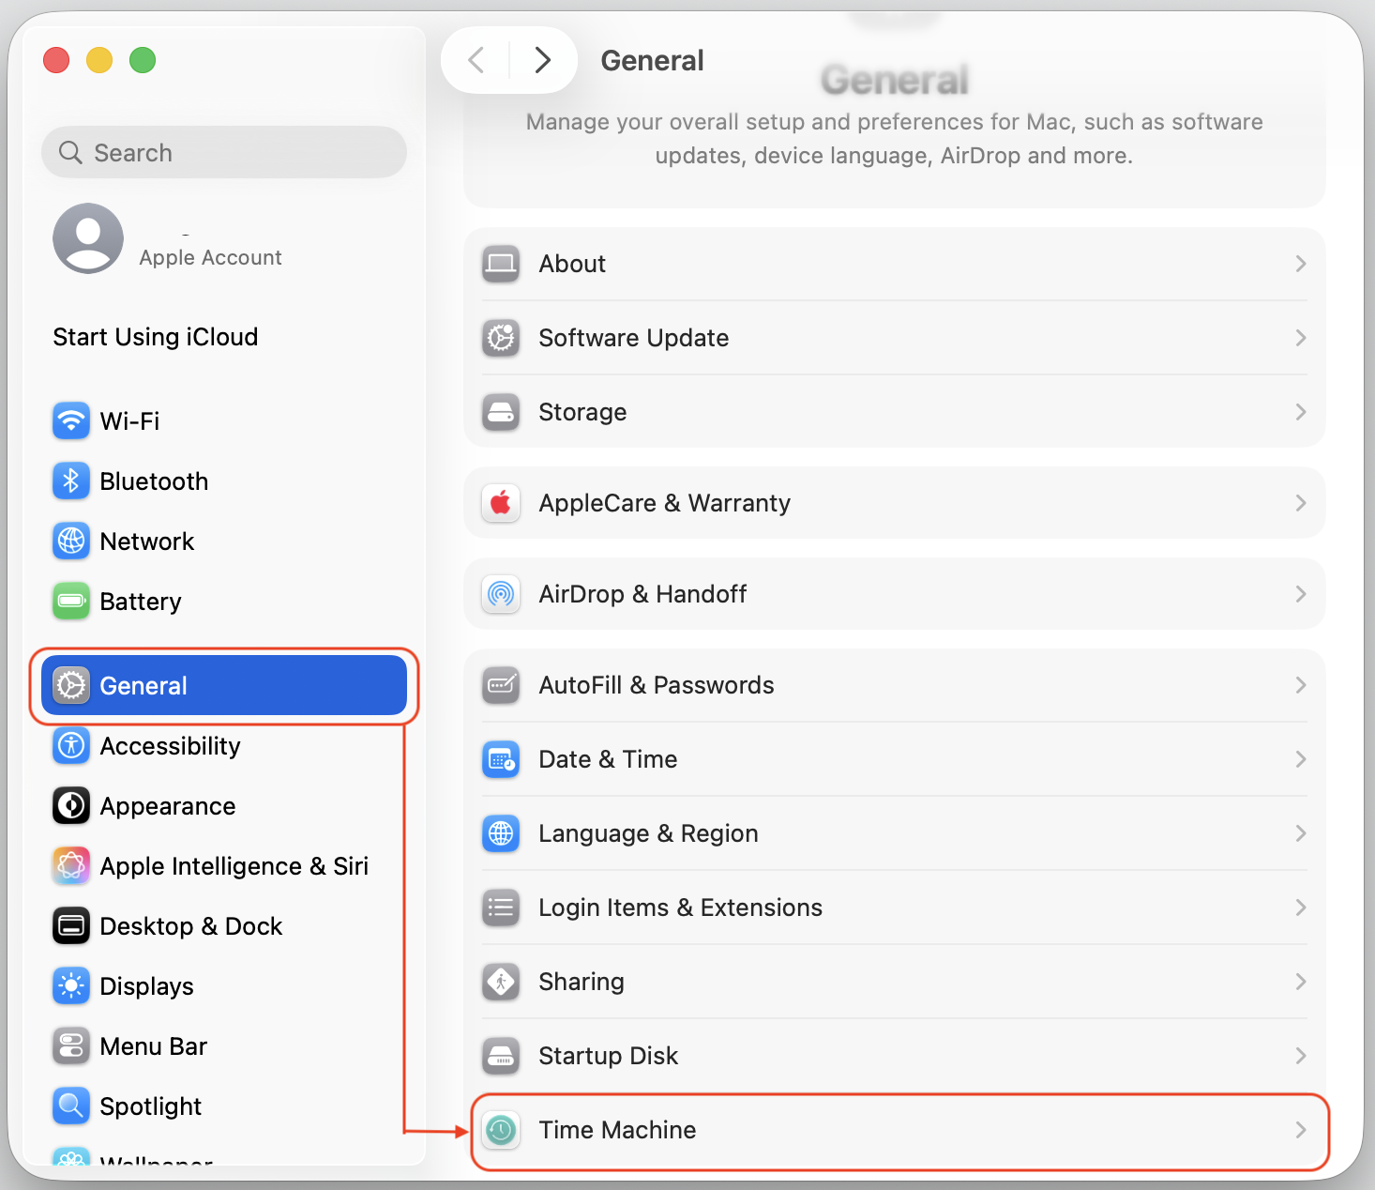Click the Search field
The image size is (1375, 1190).
[x=224, y=152]
